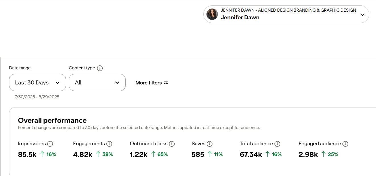Click the More filters button

pyautogui.click(x=149, y=83)
